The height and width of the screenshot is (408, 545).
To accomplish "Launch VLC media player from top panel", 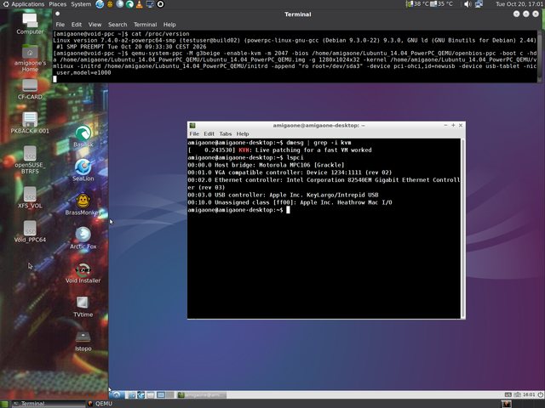I will (x=140, y=4).
